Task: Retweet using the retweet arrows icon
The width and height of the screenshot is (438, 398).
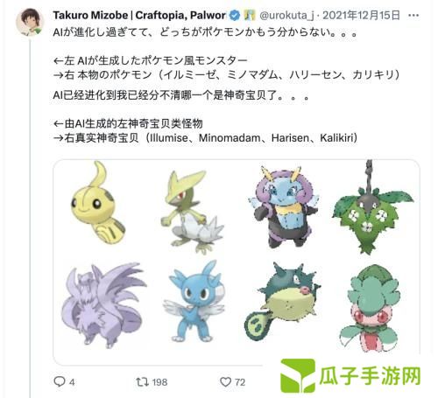Action: (143, 381)
